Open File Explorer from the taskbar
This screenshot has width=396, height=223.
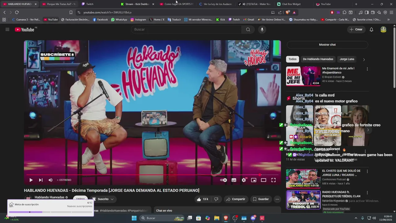pyautogui.click(x=217, y=218)
